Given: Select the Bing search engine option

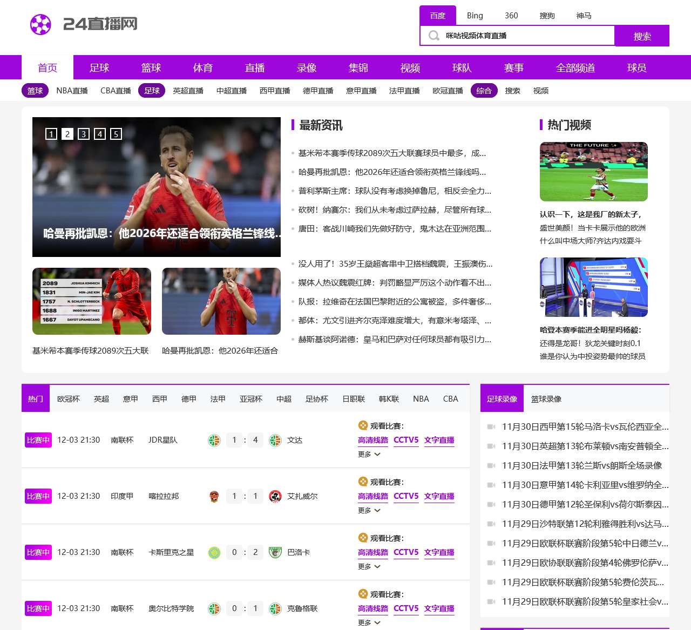Looking at the screenshot, I should tap(475, 16).
